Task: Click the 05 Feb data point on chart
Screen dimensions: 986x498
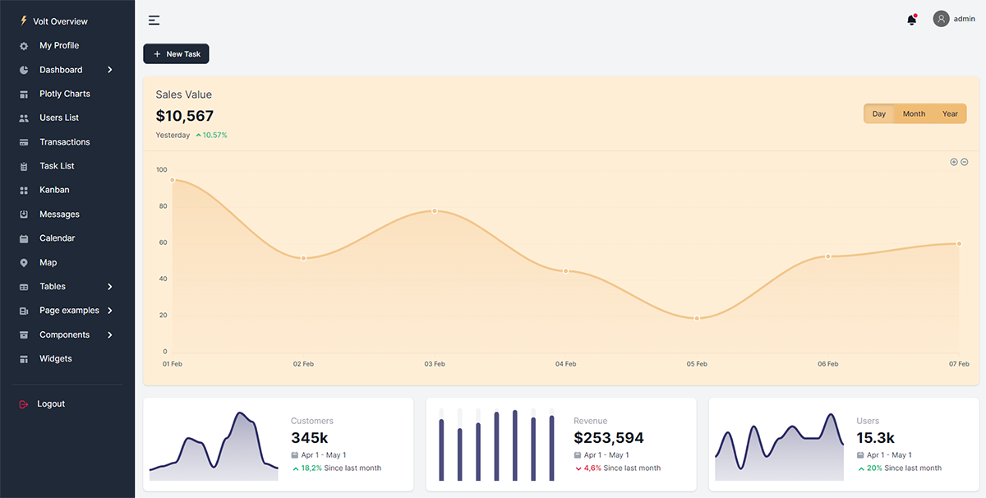Action: [x=697, y=318]
